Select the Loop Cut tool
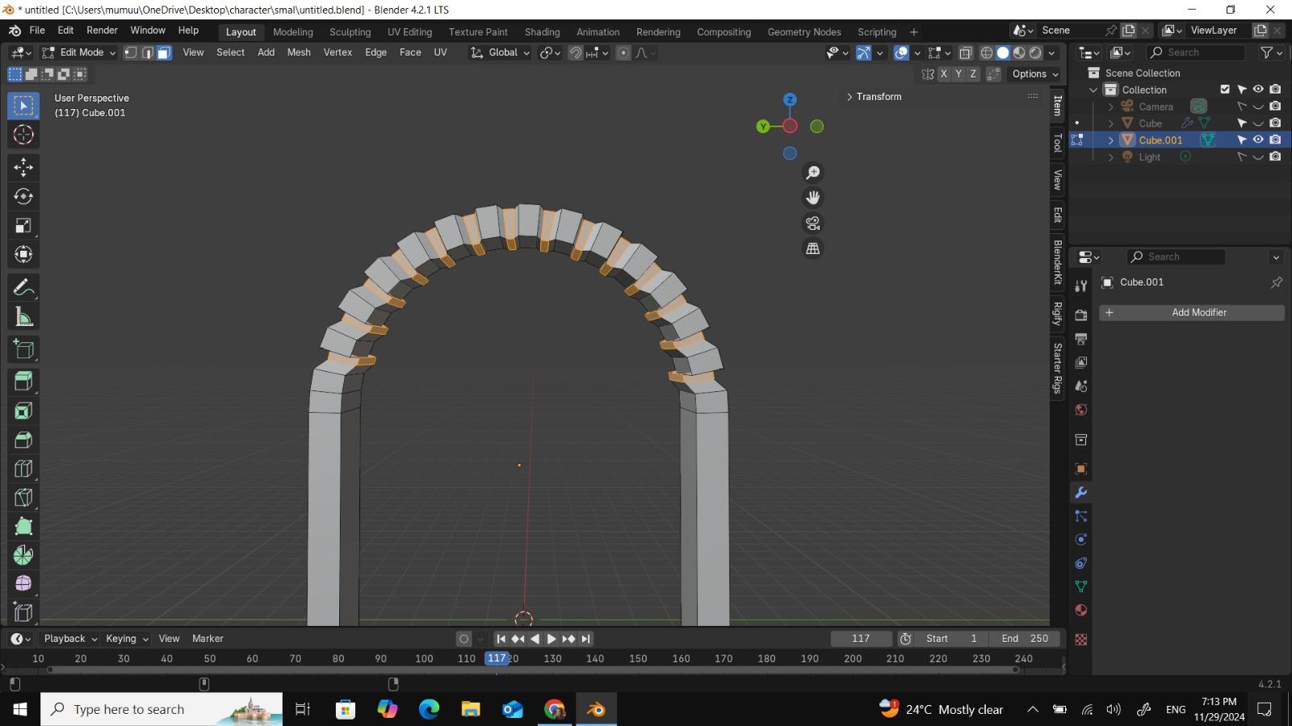This screenshot has height=726, width=1292. point(23,469)
